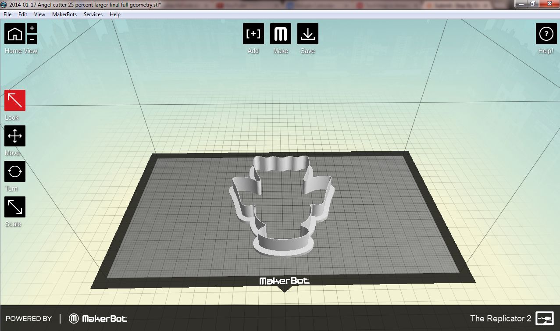This screenshot has height=331, width=560.
Task: Open the Services menu
Action: click(93, 14)
